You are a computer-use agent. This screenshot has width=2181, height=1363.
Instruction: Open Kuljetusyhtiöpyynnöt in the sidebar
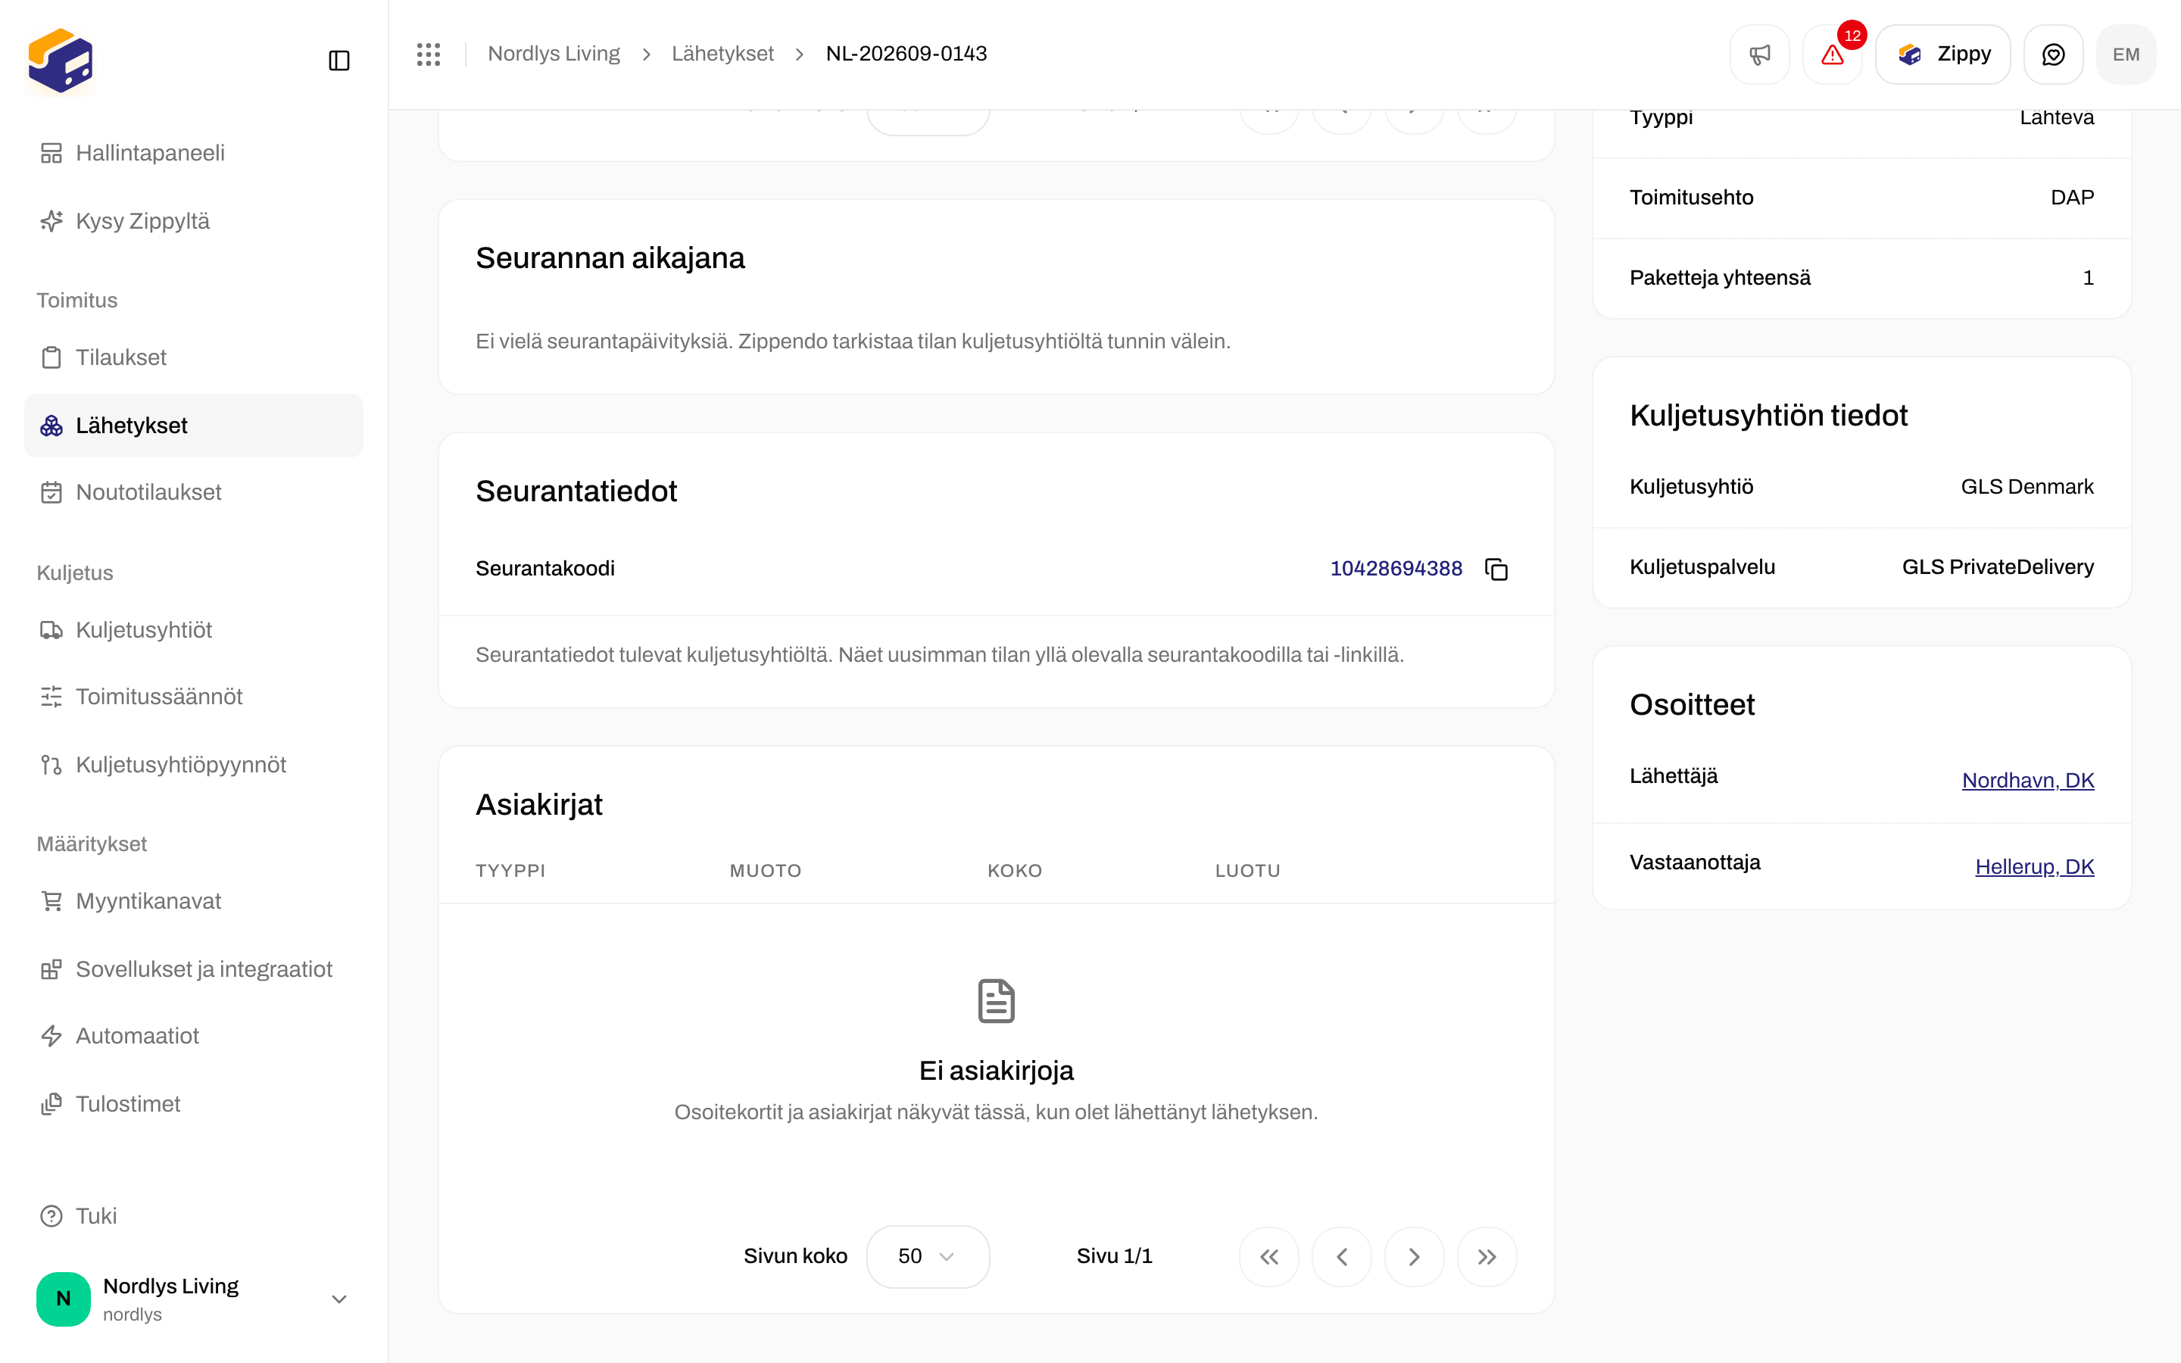point(194,765)
